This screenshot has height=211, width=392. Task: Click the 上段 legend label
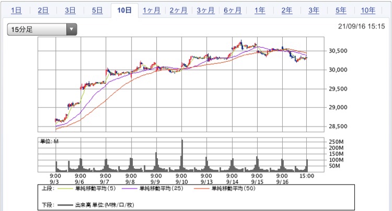(48, 188)
